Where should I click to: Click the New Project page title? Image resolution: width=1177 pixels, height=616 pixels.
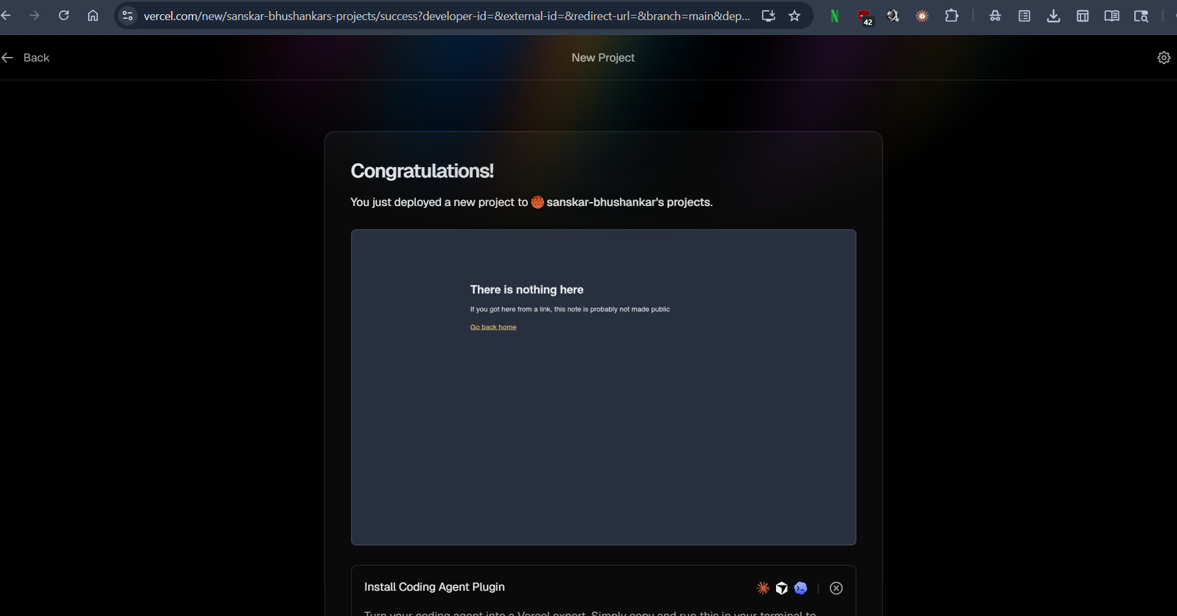pyautogui.click(x=603, y=58)
